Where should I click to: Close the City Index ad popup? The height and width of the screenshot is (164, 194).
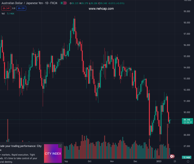(60, 146)
